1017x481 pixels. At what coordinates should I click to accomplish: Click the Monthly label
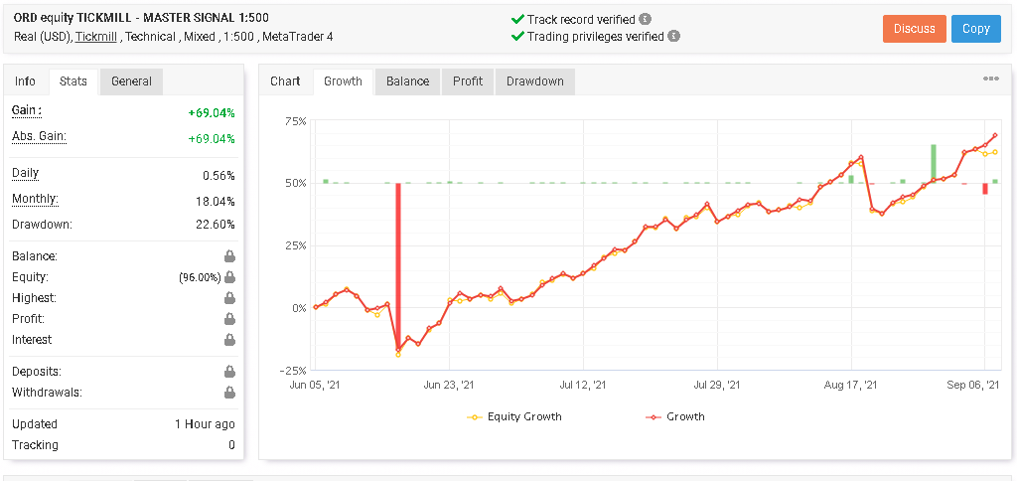pyautogui.click(x=35, y=200)
